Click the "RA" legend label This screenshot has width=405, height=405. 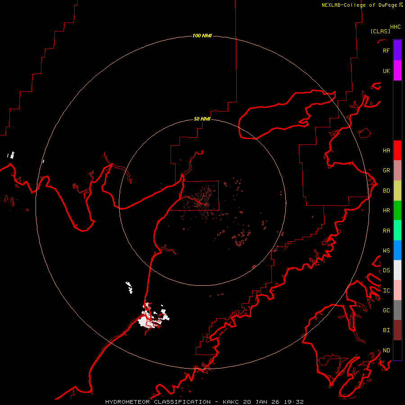point(386,230)
